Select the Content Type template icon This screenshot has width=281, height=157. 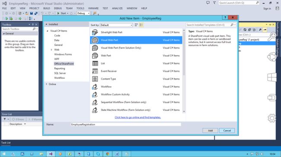coord(95,79)
